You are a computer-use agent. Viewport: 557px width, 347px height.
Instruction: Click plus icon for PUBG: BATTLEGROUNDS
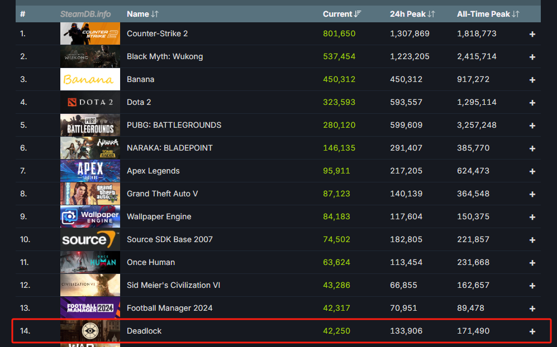pyautogui.click(x=532, y=126)
